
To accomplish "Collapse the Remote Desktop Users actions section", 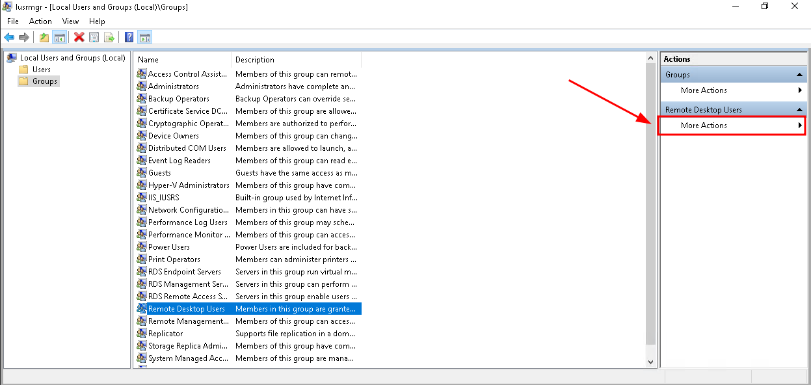I will point(799,110).
